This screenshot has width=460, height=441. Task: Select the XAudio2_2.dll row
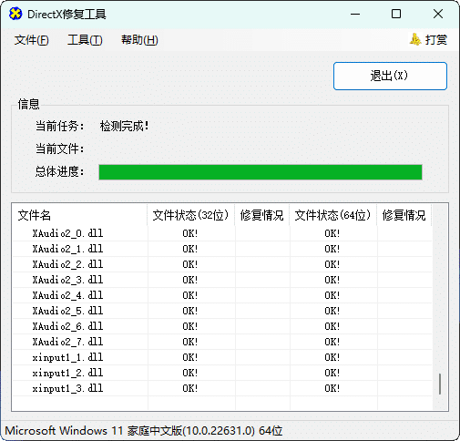pyautogui.click(x=222, y=264)
